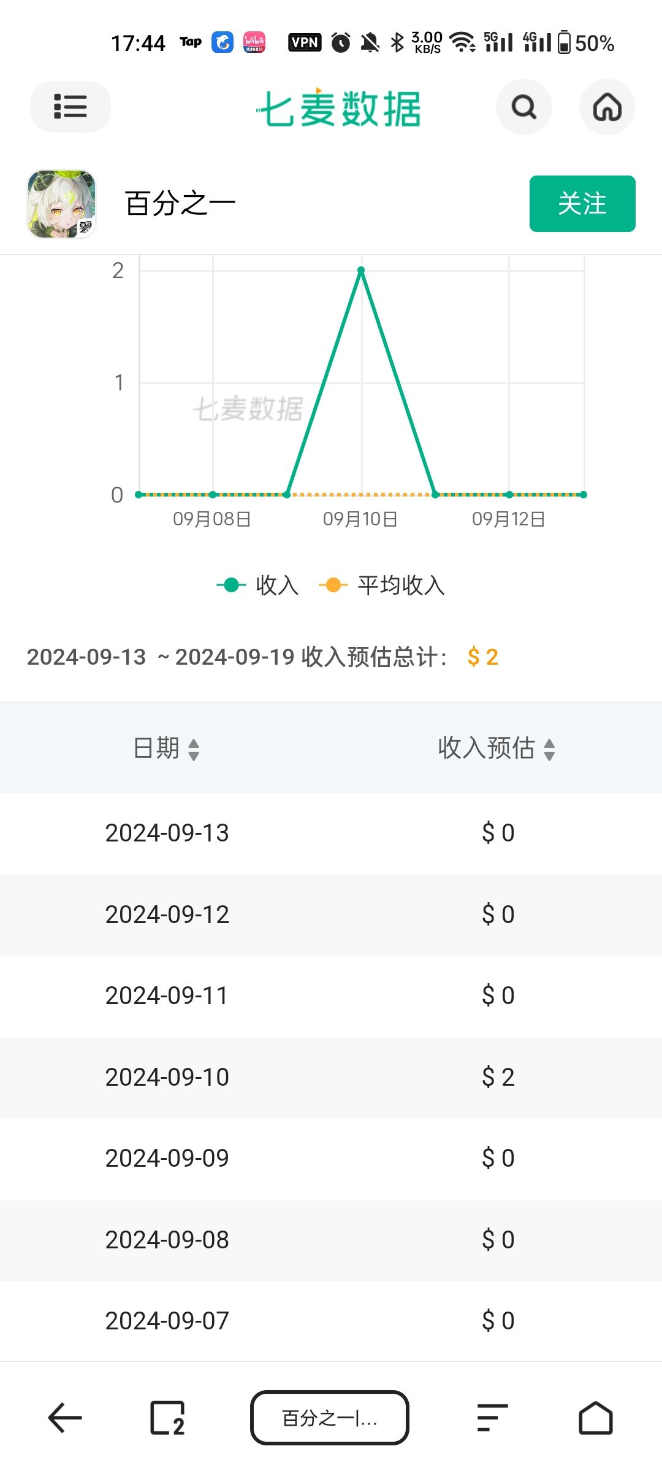This screenshot has height=1473, width=662.
Task: Tap the Bluetooth status icon
Action: click(x=397, y=42)
